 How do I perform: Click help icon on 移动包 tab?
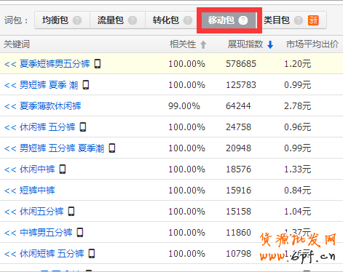(243, 20)
